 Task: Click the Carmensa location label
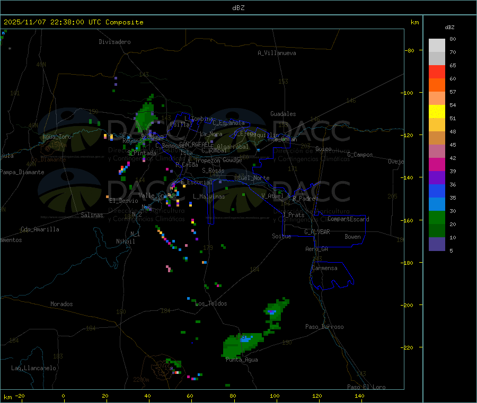[324, 268]
